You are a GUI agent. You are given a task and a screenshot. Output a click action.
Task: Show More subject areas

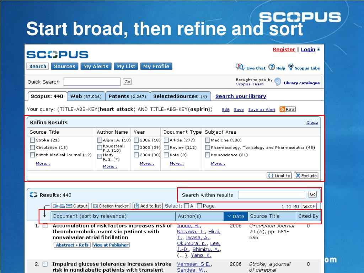click(x=218, y=164)
